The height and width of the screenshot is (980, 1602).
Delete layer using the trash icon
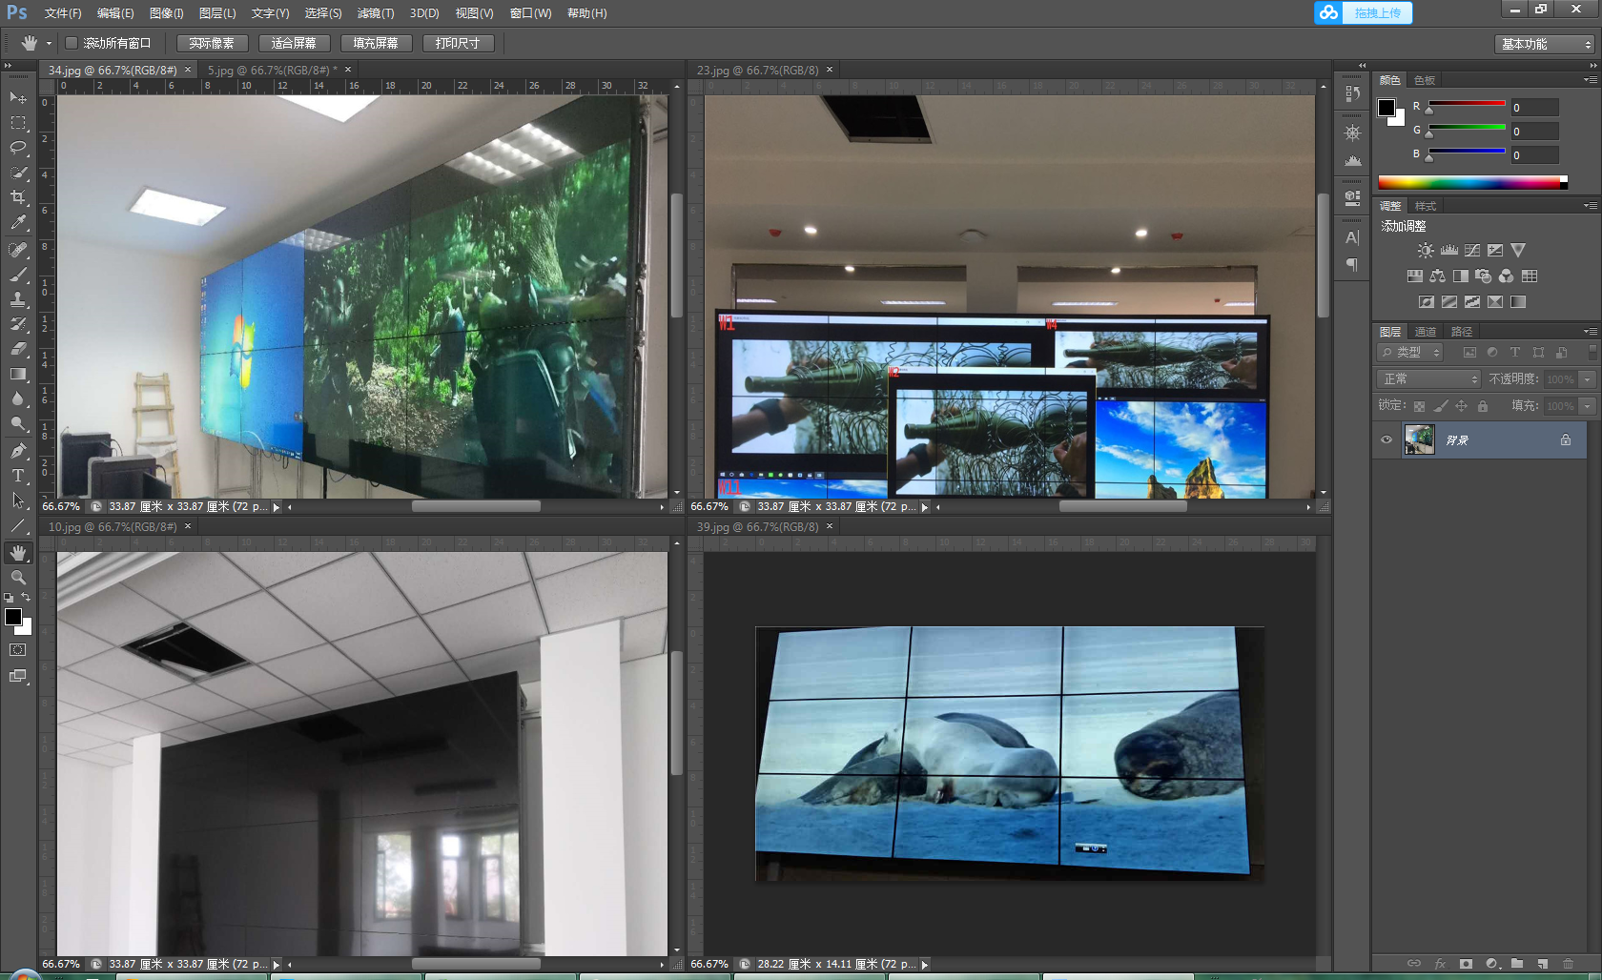coord(1568,964)
